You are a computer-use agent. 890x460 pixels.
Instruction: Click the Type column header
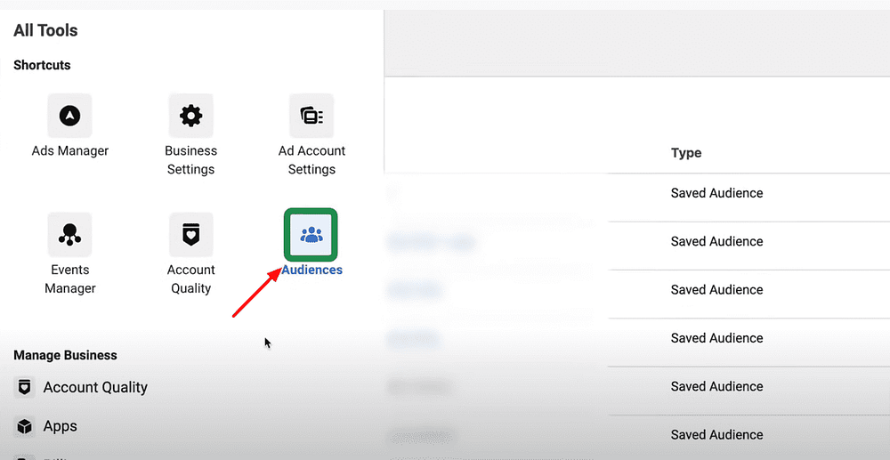click(686, 153)
